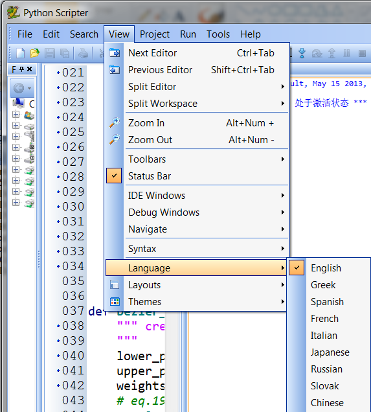Click the 'weights' code on line 042
371x412 pixels.
click(x=141, y=386)
